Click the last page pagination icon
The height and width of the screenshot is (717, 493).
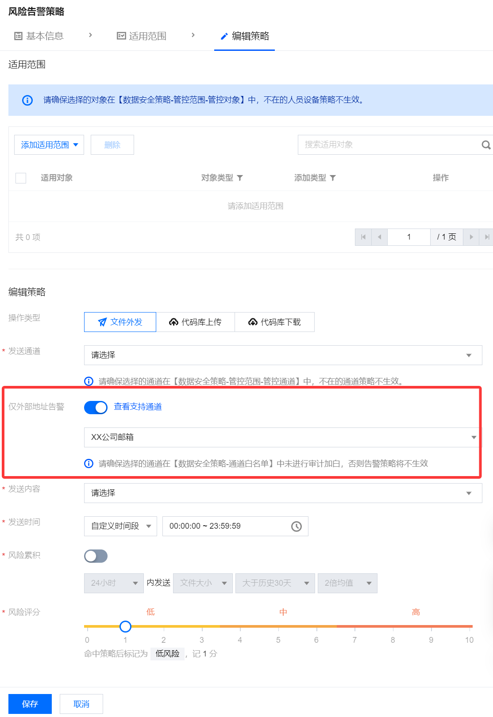(487, 237)
